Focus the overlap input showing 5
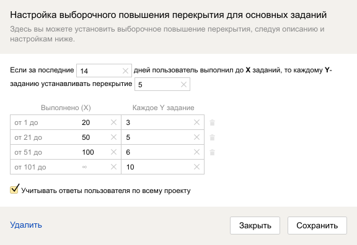The image size is (357, 245). click(x=157, y=85)
